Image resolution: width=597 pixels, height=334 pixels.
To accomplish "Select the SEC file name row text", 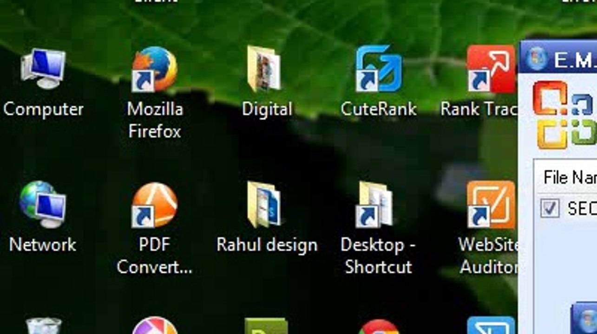I will click(x=582, y=209).
